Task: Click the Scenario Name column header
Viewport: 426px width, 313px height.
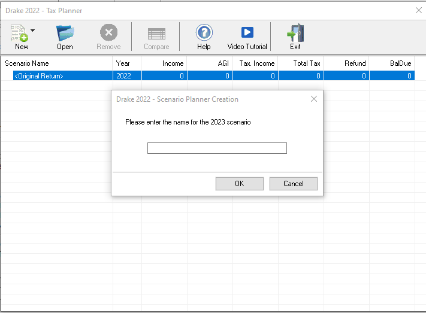Action: [57, 63]
